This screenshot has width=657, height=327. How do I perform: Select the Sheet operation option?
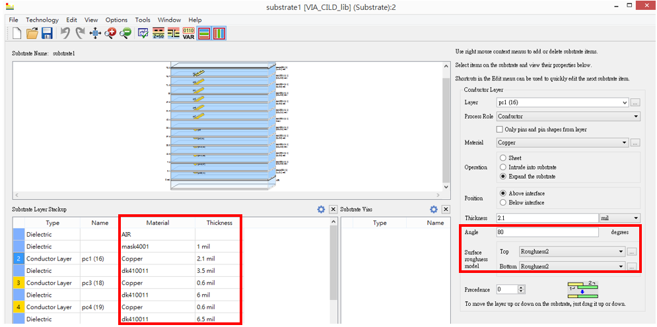pyautogui.click(x=502, y=158)
